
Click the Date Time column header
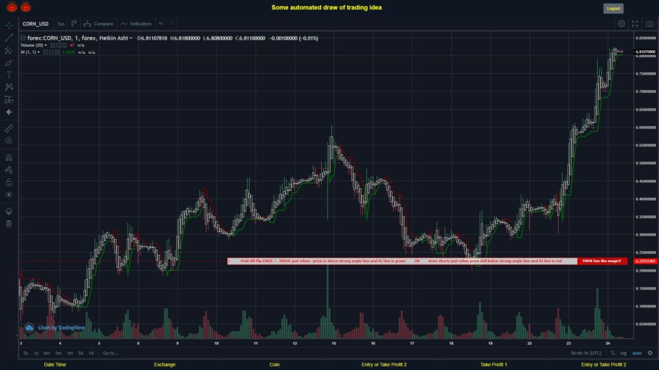(55, 365)
